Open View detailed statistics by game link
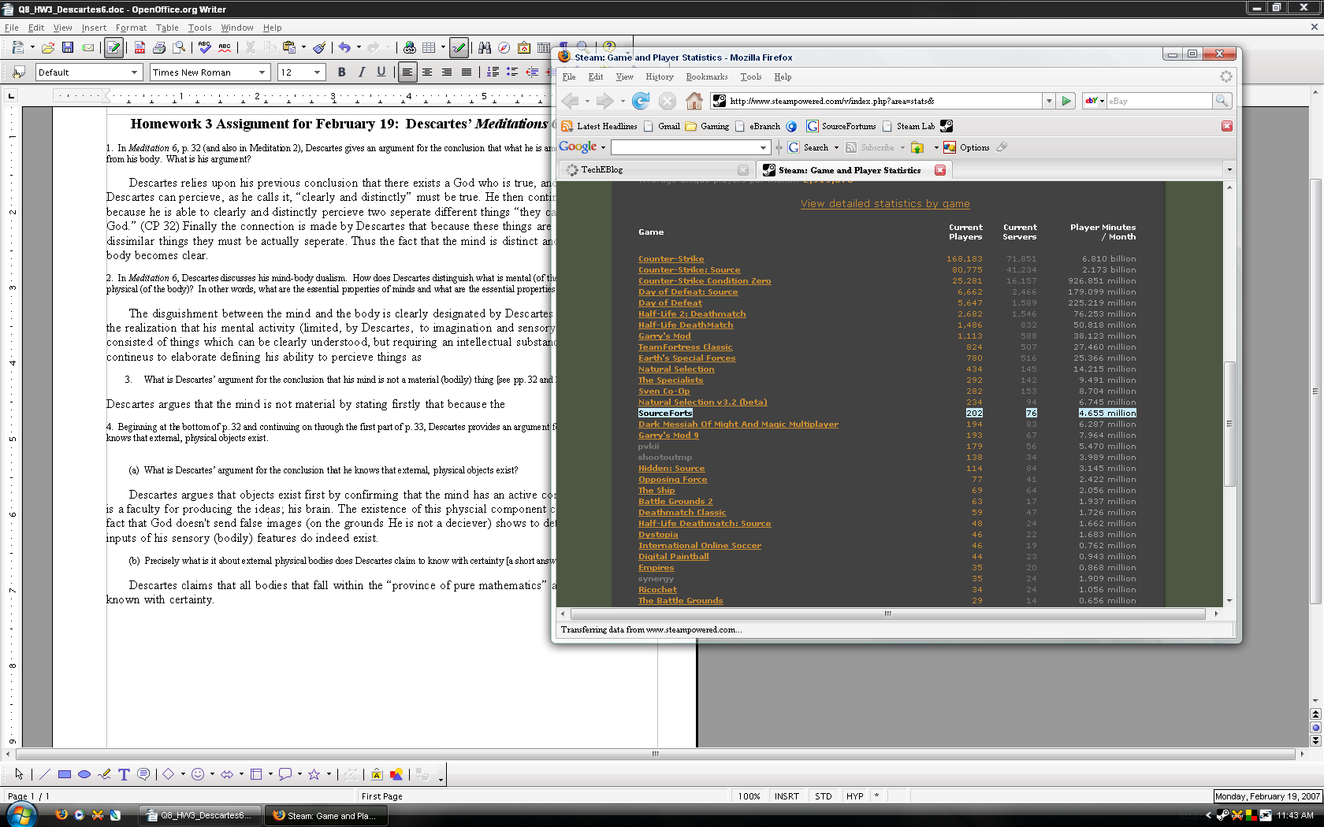This screenshot has height=827, width=1324. [885, 204]
